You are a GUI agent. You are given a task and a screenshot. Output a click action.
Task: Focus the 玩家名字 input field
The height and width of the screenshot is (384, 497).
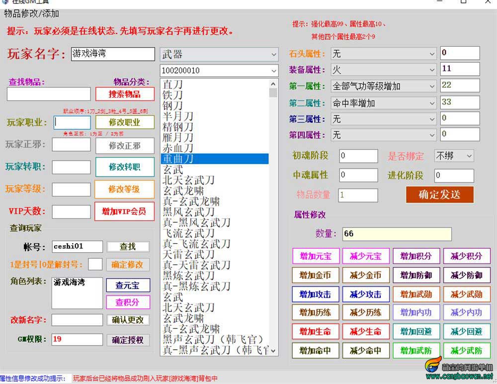point(113,54)
